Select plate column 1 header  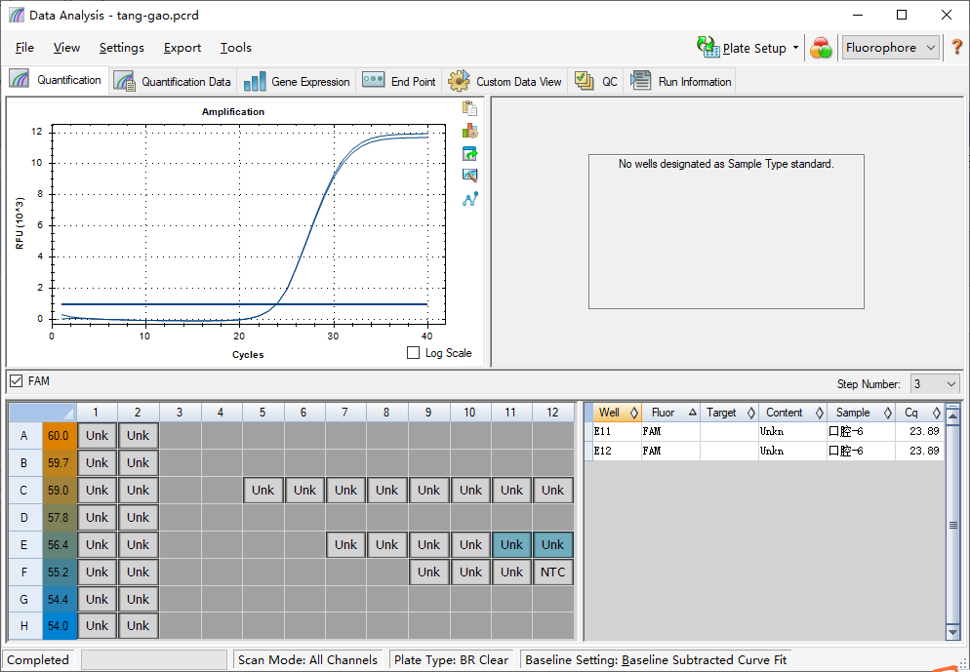pos(97,413)
